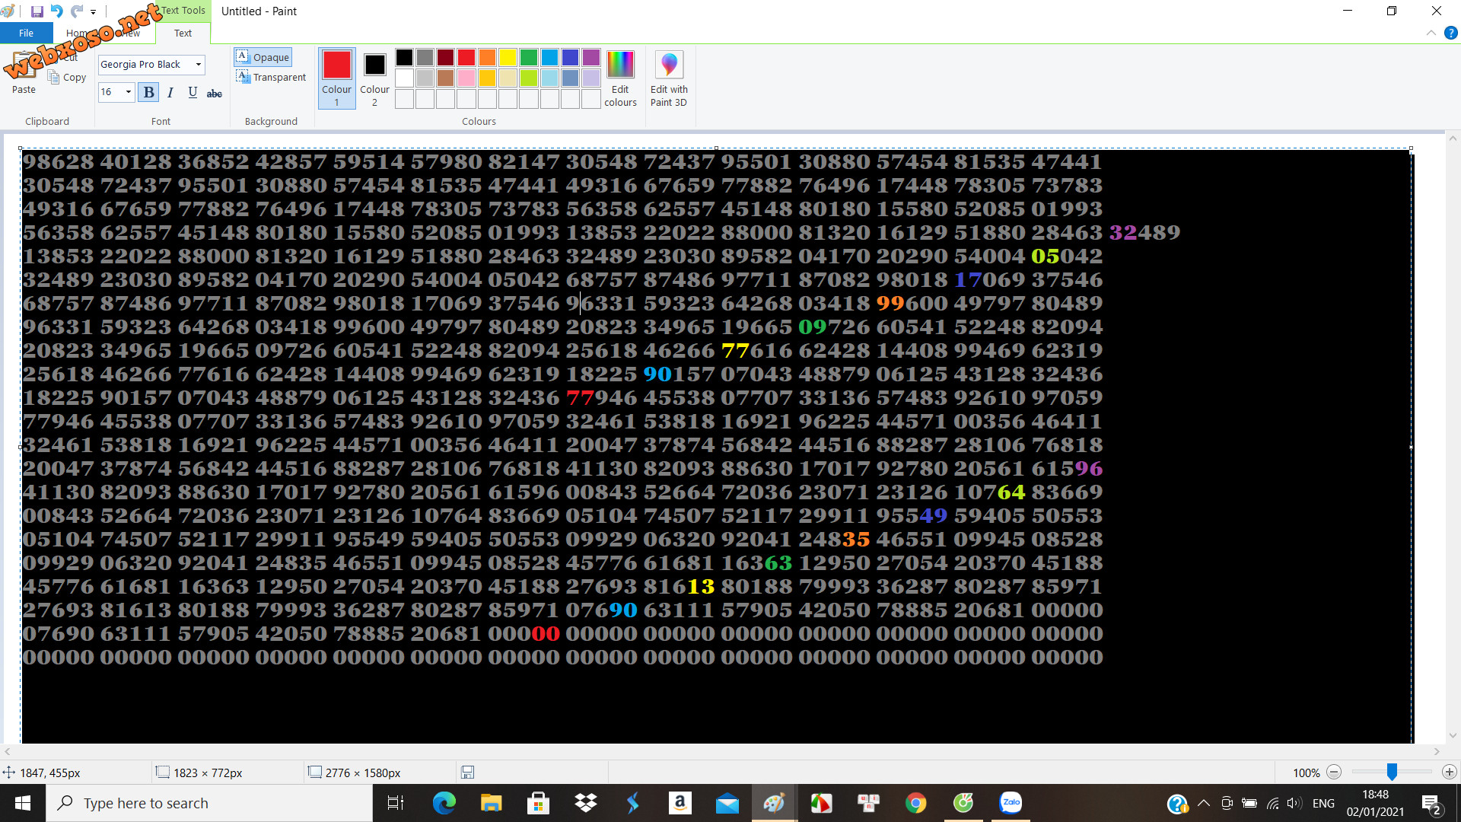This screenshot has height=822, width=1461.
Task: Click the Bold formatting icon
Action: point(148,94)
